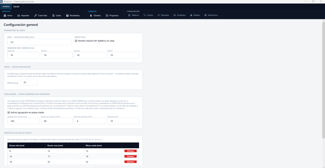Click the Kerf ancho de hoja field
Viewport: 325px width, 168px height.
coord(40,42)
